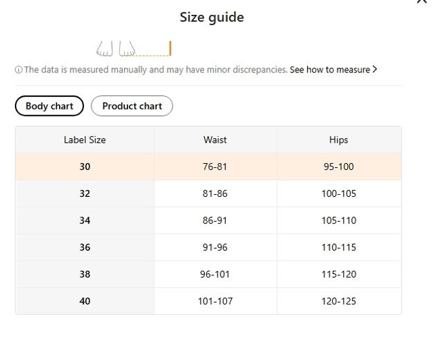Select the size 32 label cell
Viewport: 434px width, 337px height.
(85, 194)
